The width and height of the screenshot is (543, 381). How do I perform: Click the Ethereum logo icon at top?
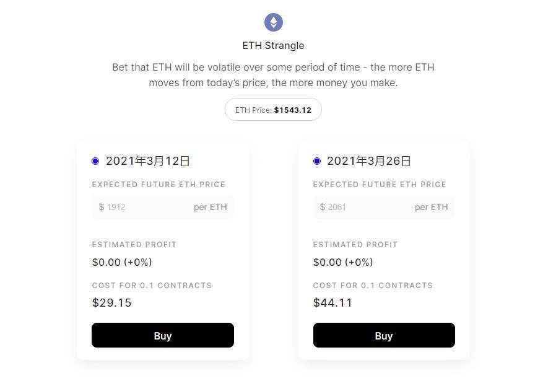click(x=273, y=23)
